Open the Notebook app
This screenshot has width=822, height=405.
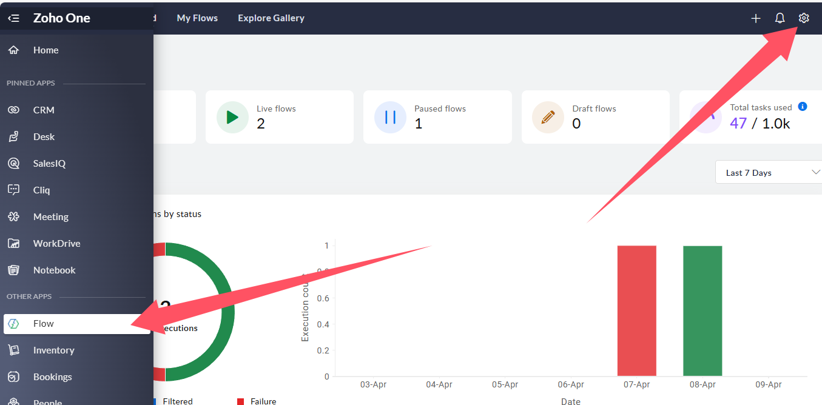tap(76, 270)
